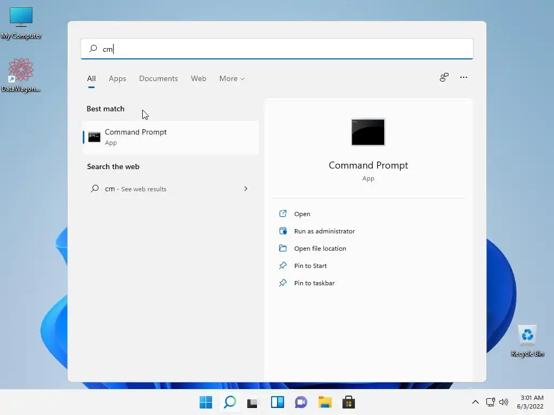Show hidden icons in system tray
Viewport: 554px width, 415px height.
coord(476,402)
